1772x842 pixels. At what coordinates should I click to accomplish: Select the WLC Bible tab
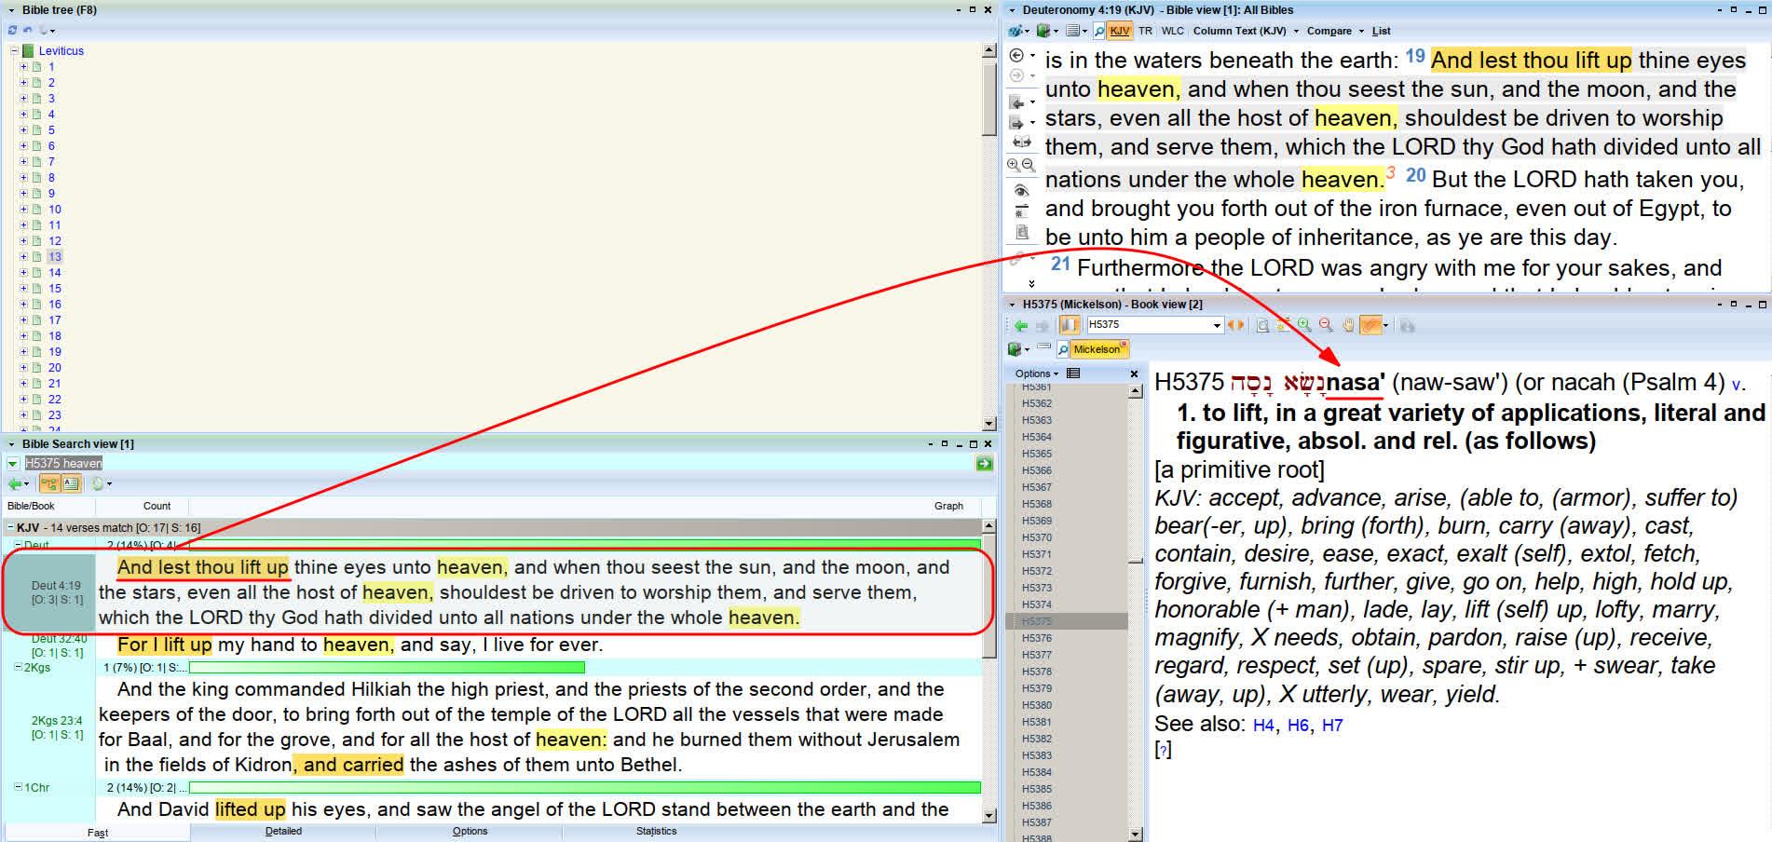(x=1172, y=31)
